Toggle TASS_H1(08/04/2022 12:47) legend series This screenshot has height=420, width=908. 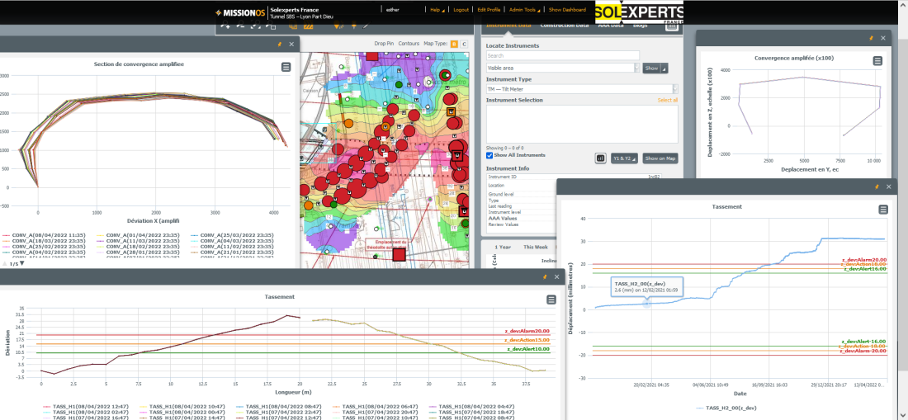[x=86, y=407]
